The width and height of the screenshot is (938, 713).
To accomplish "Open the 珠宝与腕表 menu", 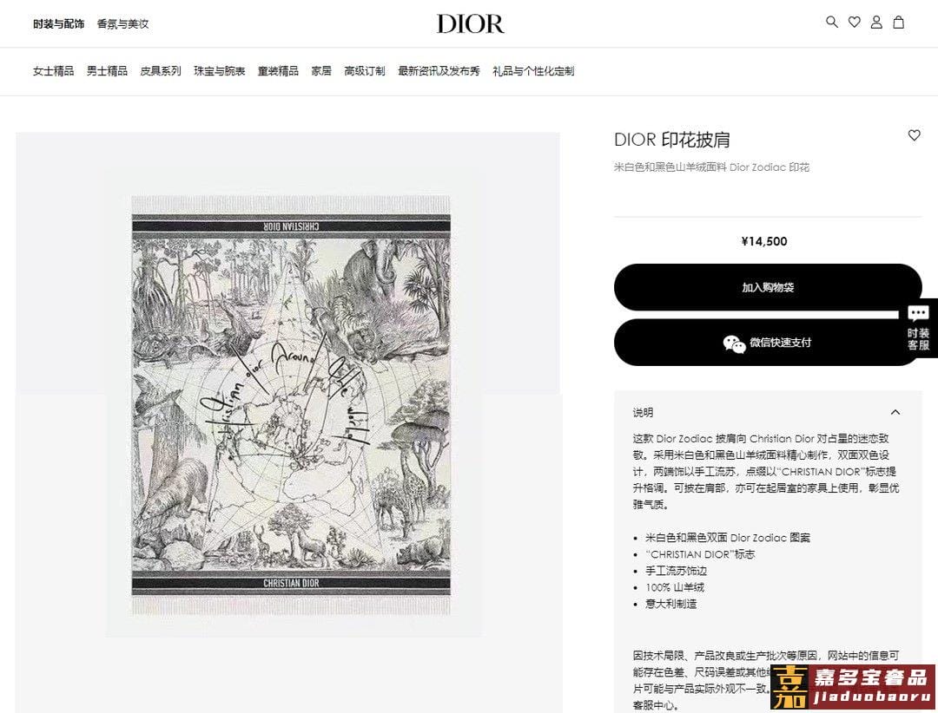I will tap(220, 71).
